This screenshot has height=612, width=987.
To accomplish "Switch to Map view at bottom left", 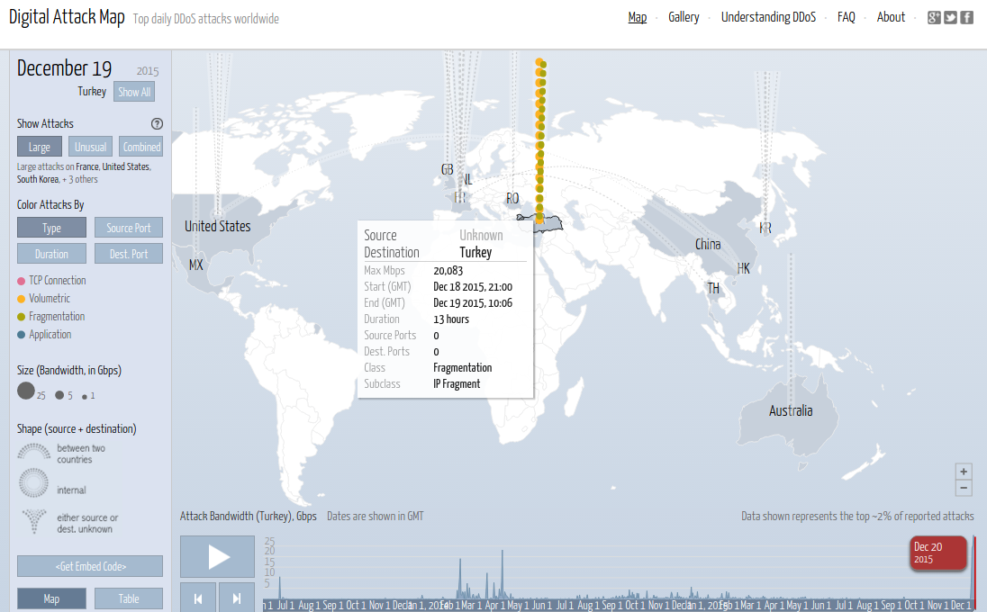I will click(x=51, y=598).
